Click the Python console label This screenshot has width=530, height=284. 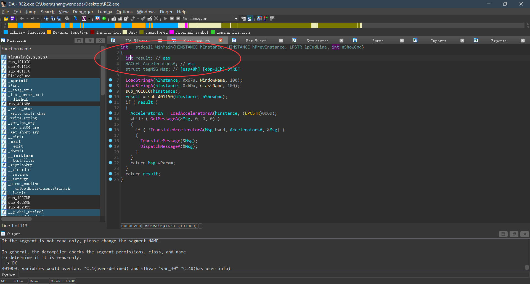coord(9,275)
